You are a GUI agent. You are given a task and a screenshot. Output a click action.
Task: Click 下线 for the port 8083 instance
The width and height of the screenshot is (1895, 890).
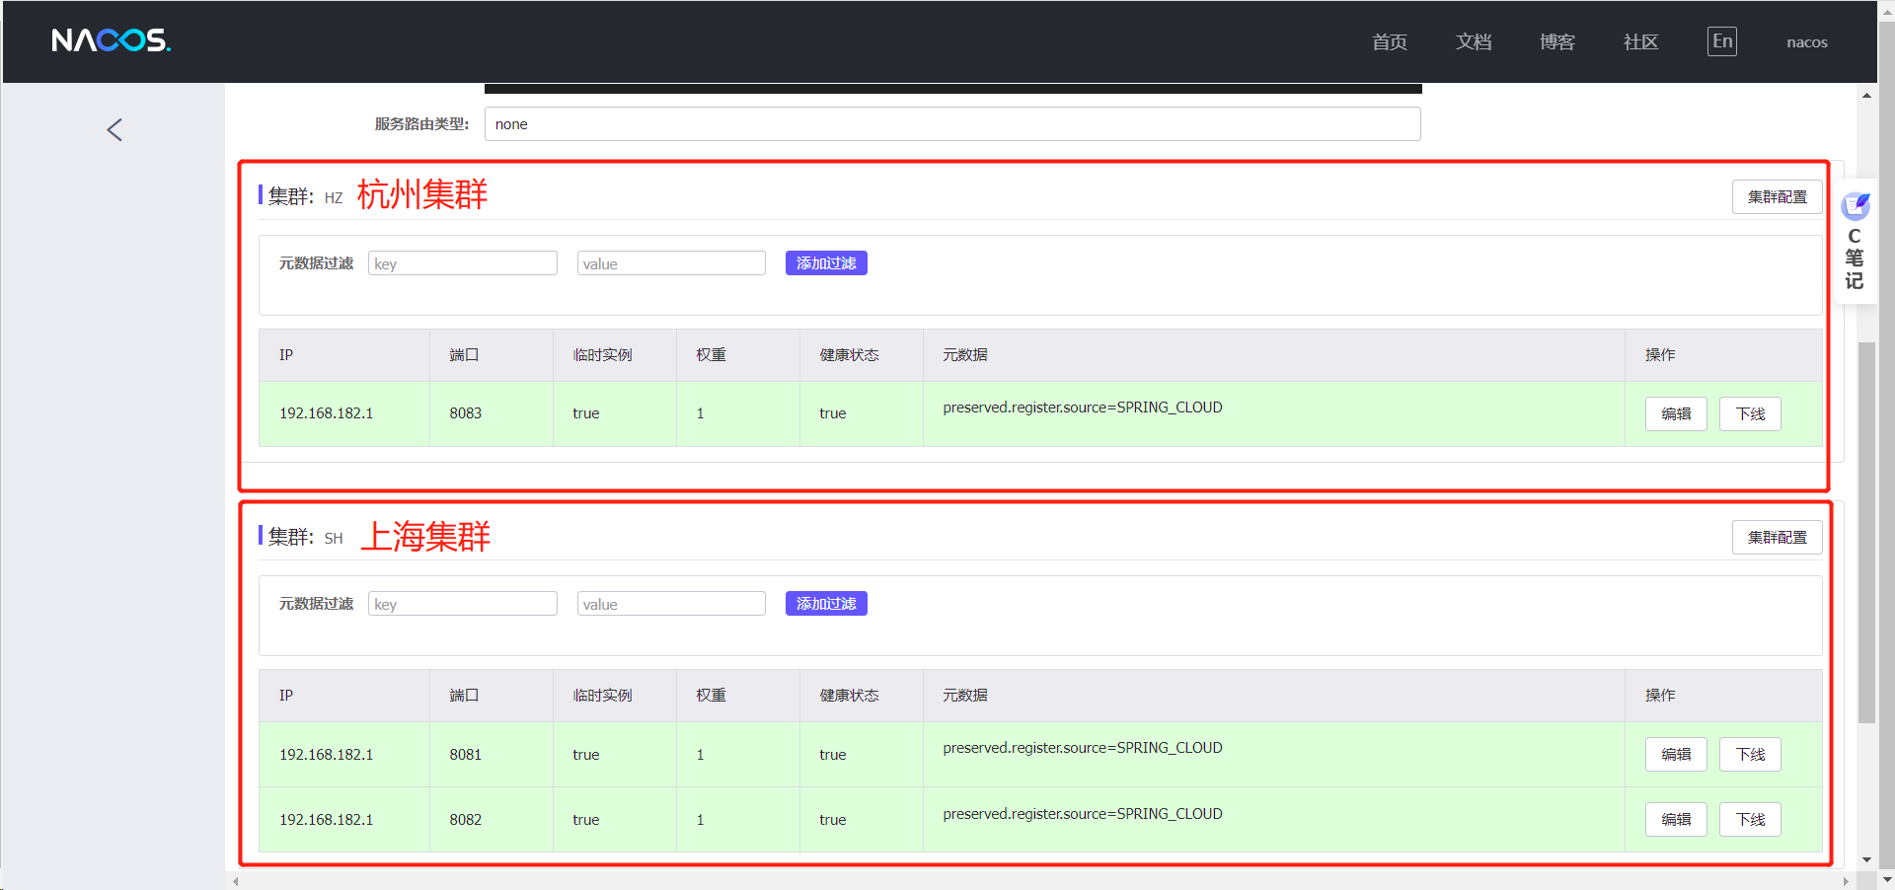[x=1750, y=414]
